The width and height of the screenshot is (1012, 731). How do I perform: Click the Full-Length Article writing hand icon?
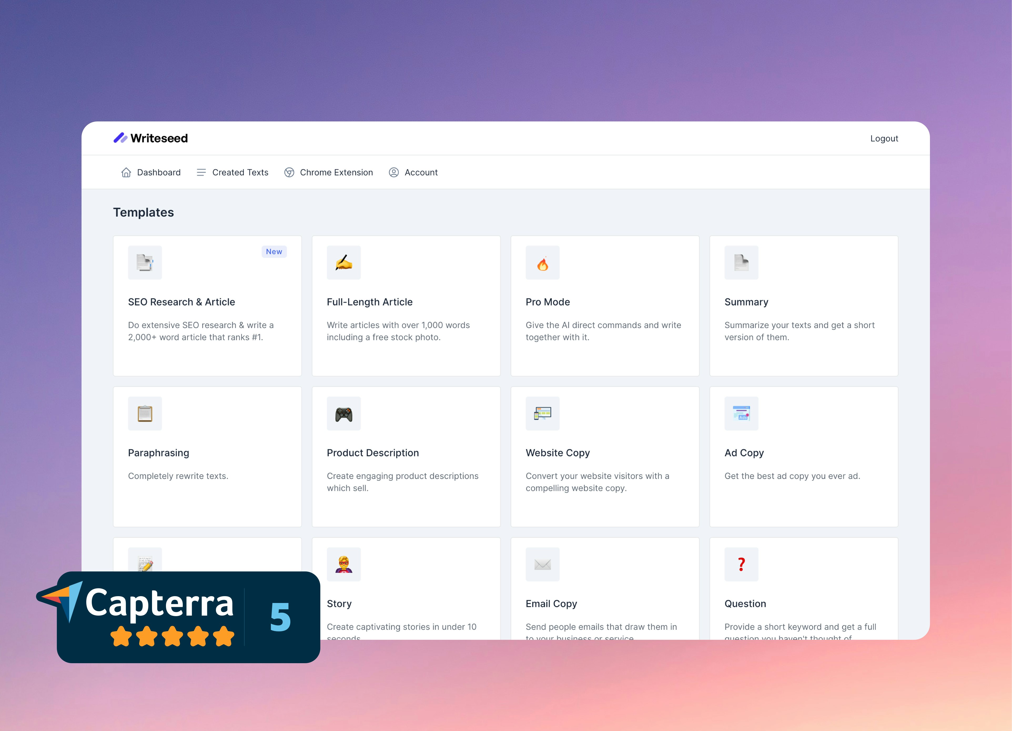coord(343,263)
